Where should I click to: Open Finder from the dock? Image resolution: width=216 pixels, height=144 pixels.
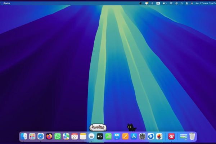24,136
